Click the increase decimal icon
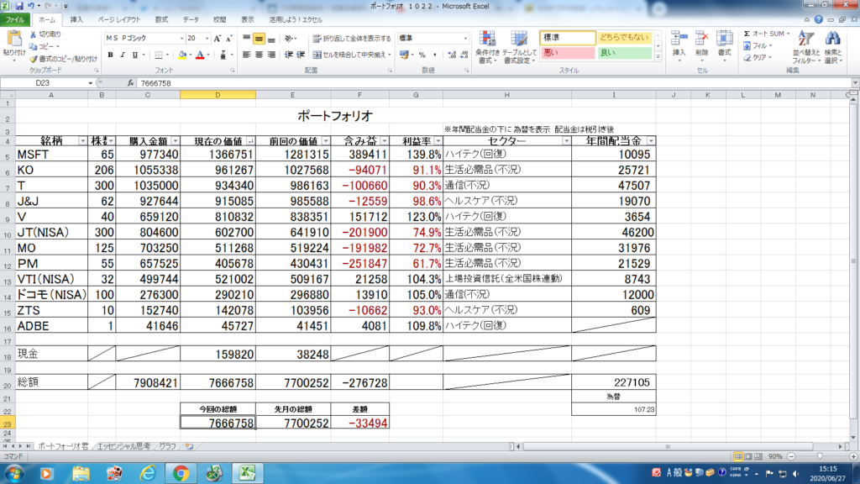Viewport: 860px width, 484px height. (452, 55)
